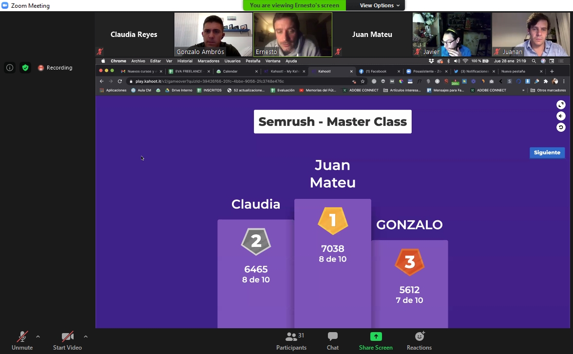
Task: Switch to Kahoot! - My Kahoots tab
Action: click(x=285, y=71)
